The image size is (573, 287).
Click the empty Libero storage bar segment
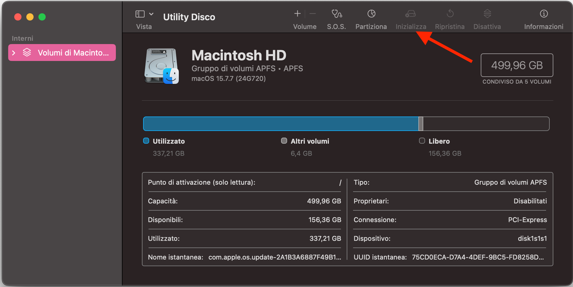pos(486,124)
